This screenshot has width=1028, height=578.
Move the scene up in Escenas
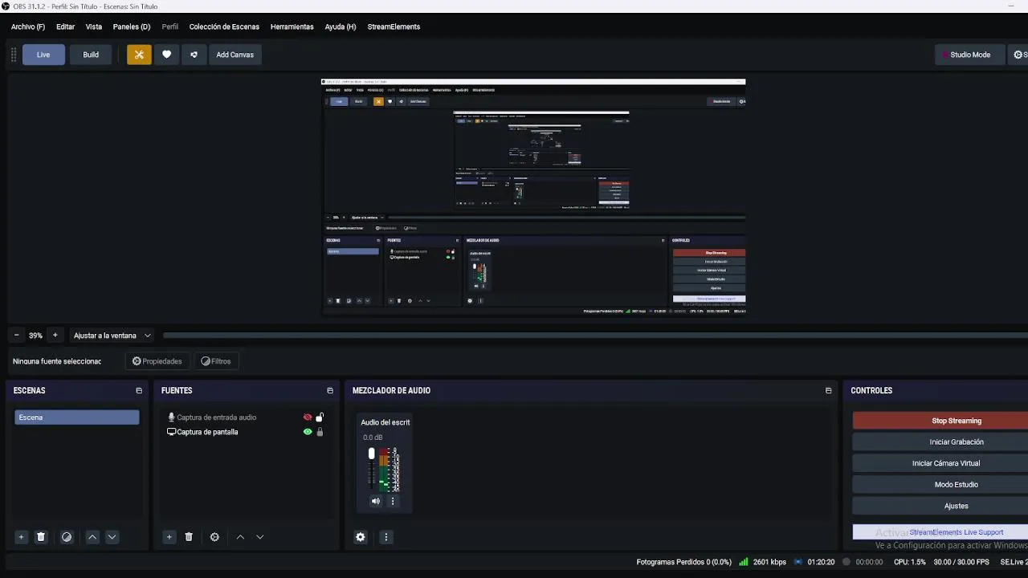(92, 537)
